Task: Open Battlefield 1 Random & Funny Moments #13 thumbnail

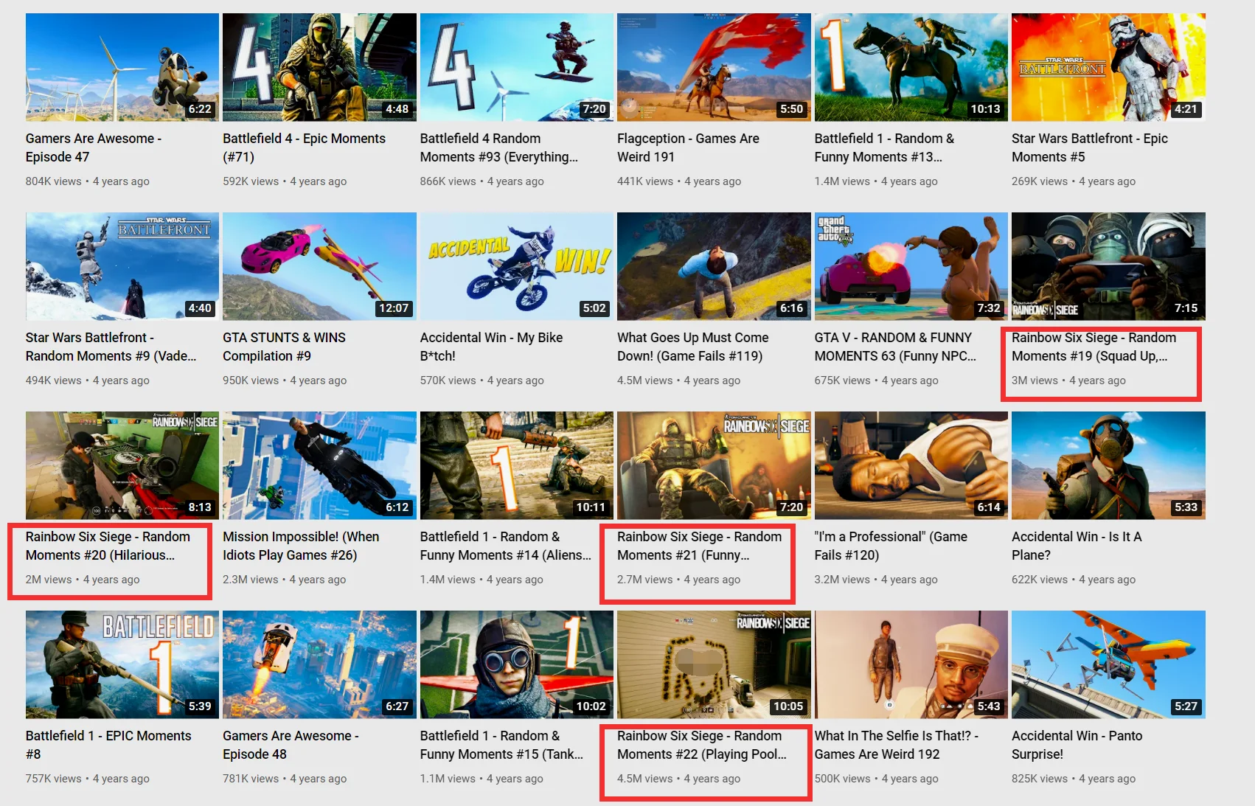Action: click(x=911, y=67)
